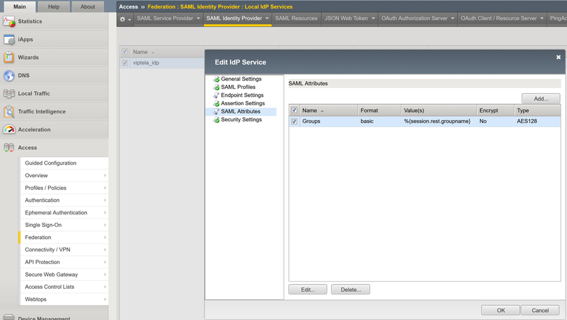The width and height of the screenshot is (567, 320).
Task: Click the Acceleration gauge icon
Action: coord(9,130)
